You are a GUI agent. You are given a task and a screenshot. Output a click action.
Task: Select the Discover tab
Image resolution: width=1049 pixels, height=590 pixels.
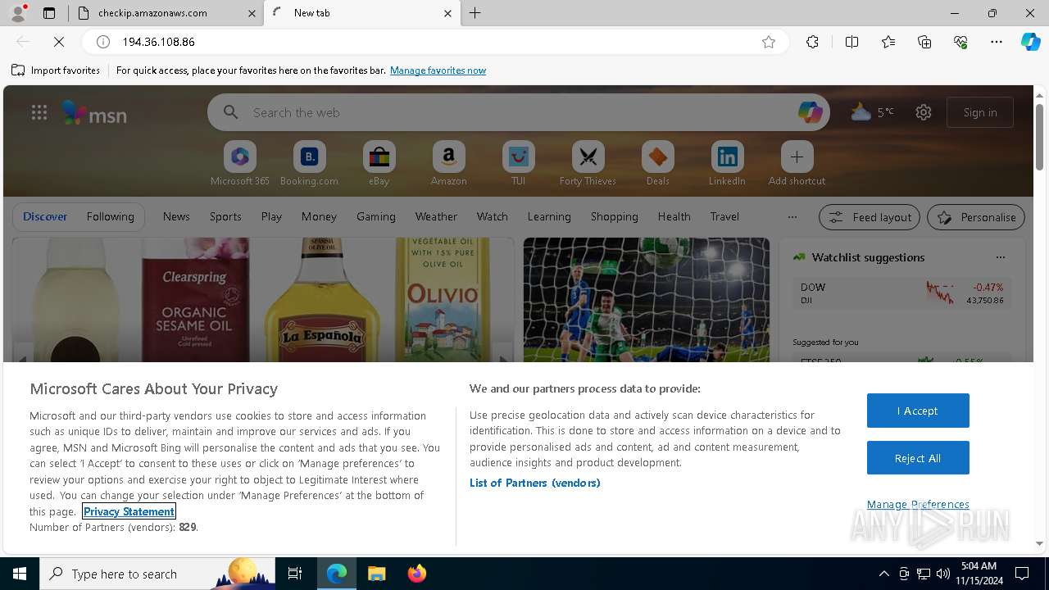click(45, 216)
